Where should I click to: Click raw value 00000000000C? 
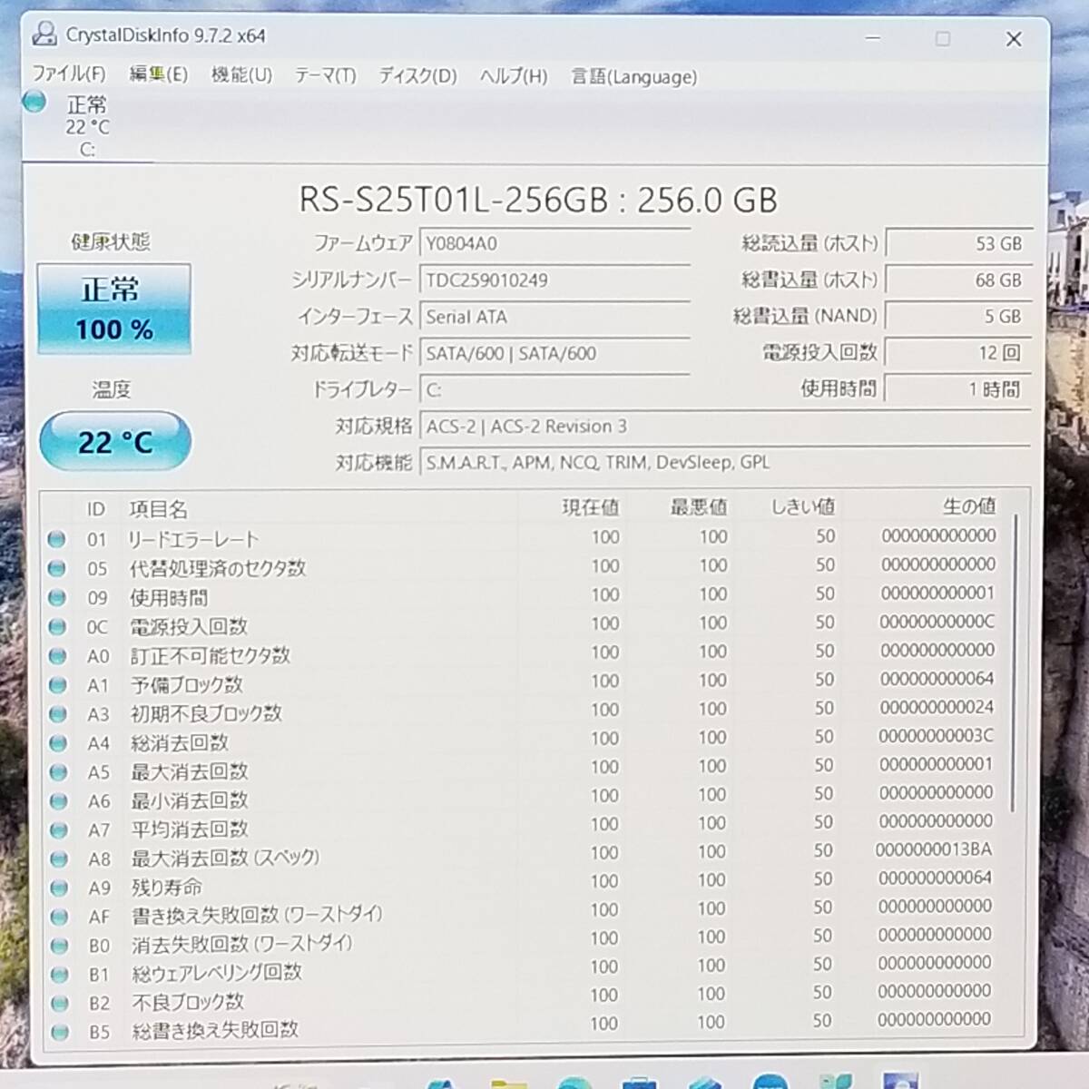click(x=937, y=622)
